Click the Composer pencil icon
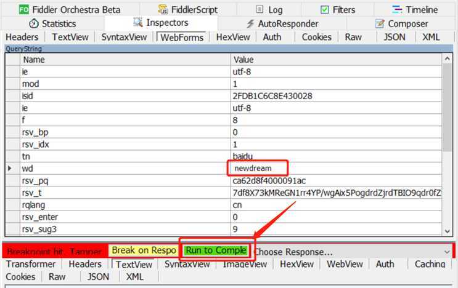 380,23
